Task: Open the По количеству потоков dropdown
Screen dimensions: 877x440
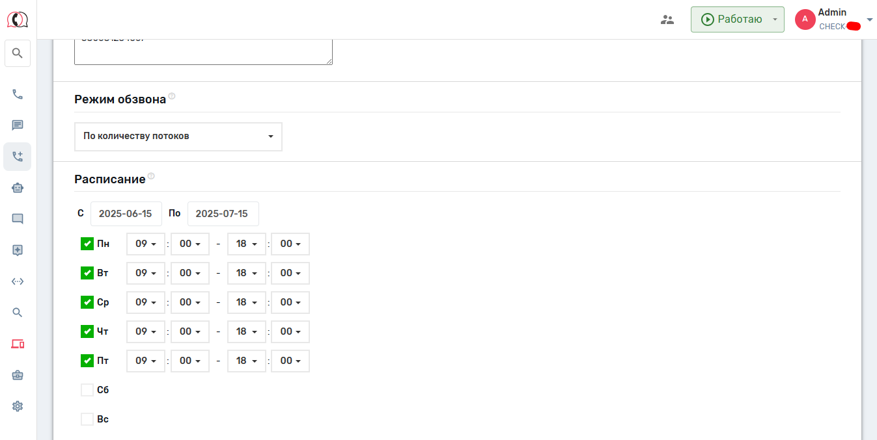Action: (x=178, y=136)
